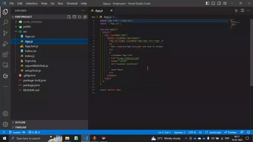Open editor more actions ellipsis
The width and height of the screenshot is (253, 142).
[x=248, y=11]
